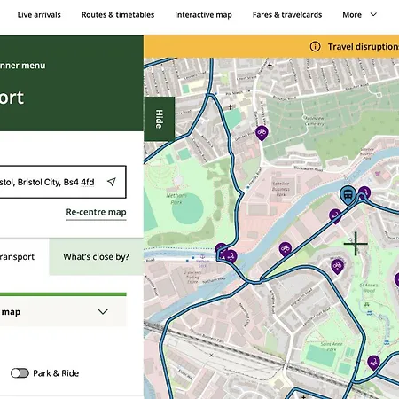Click the use-my-location arrow icon in search box
Image resolution: width=399 pixels, height=399 pixels.
tap(112, 182)
